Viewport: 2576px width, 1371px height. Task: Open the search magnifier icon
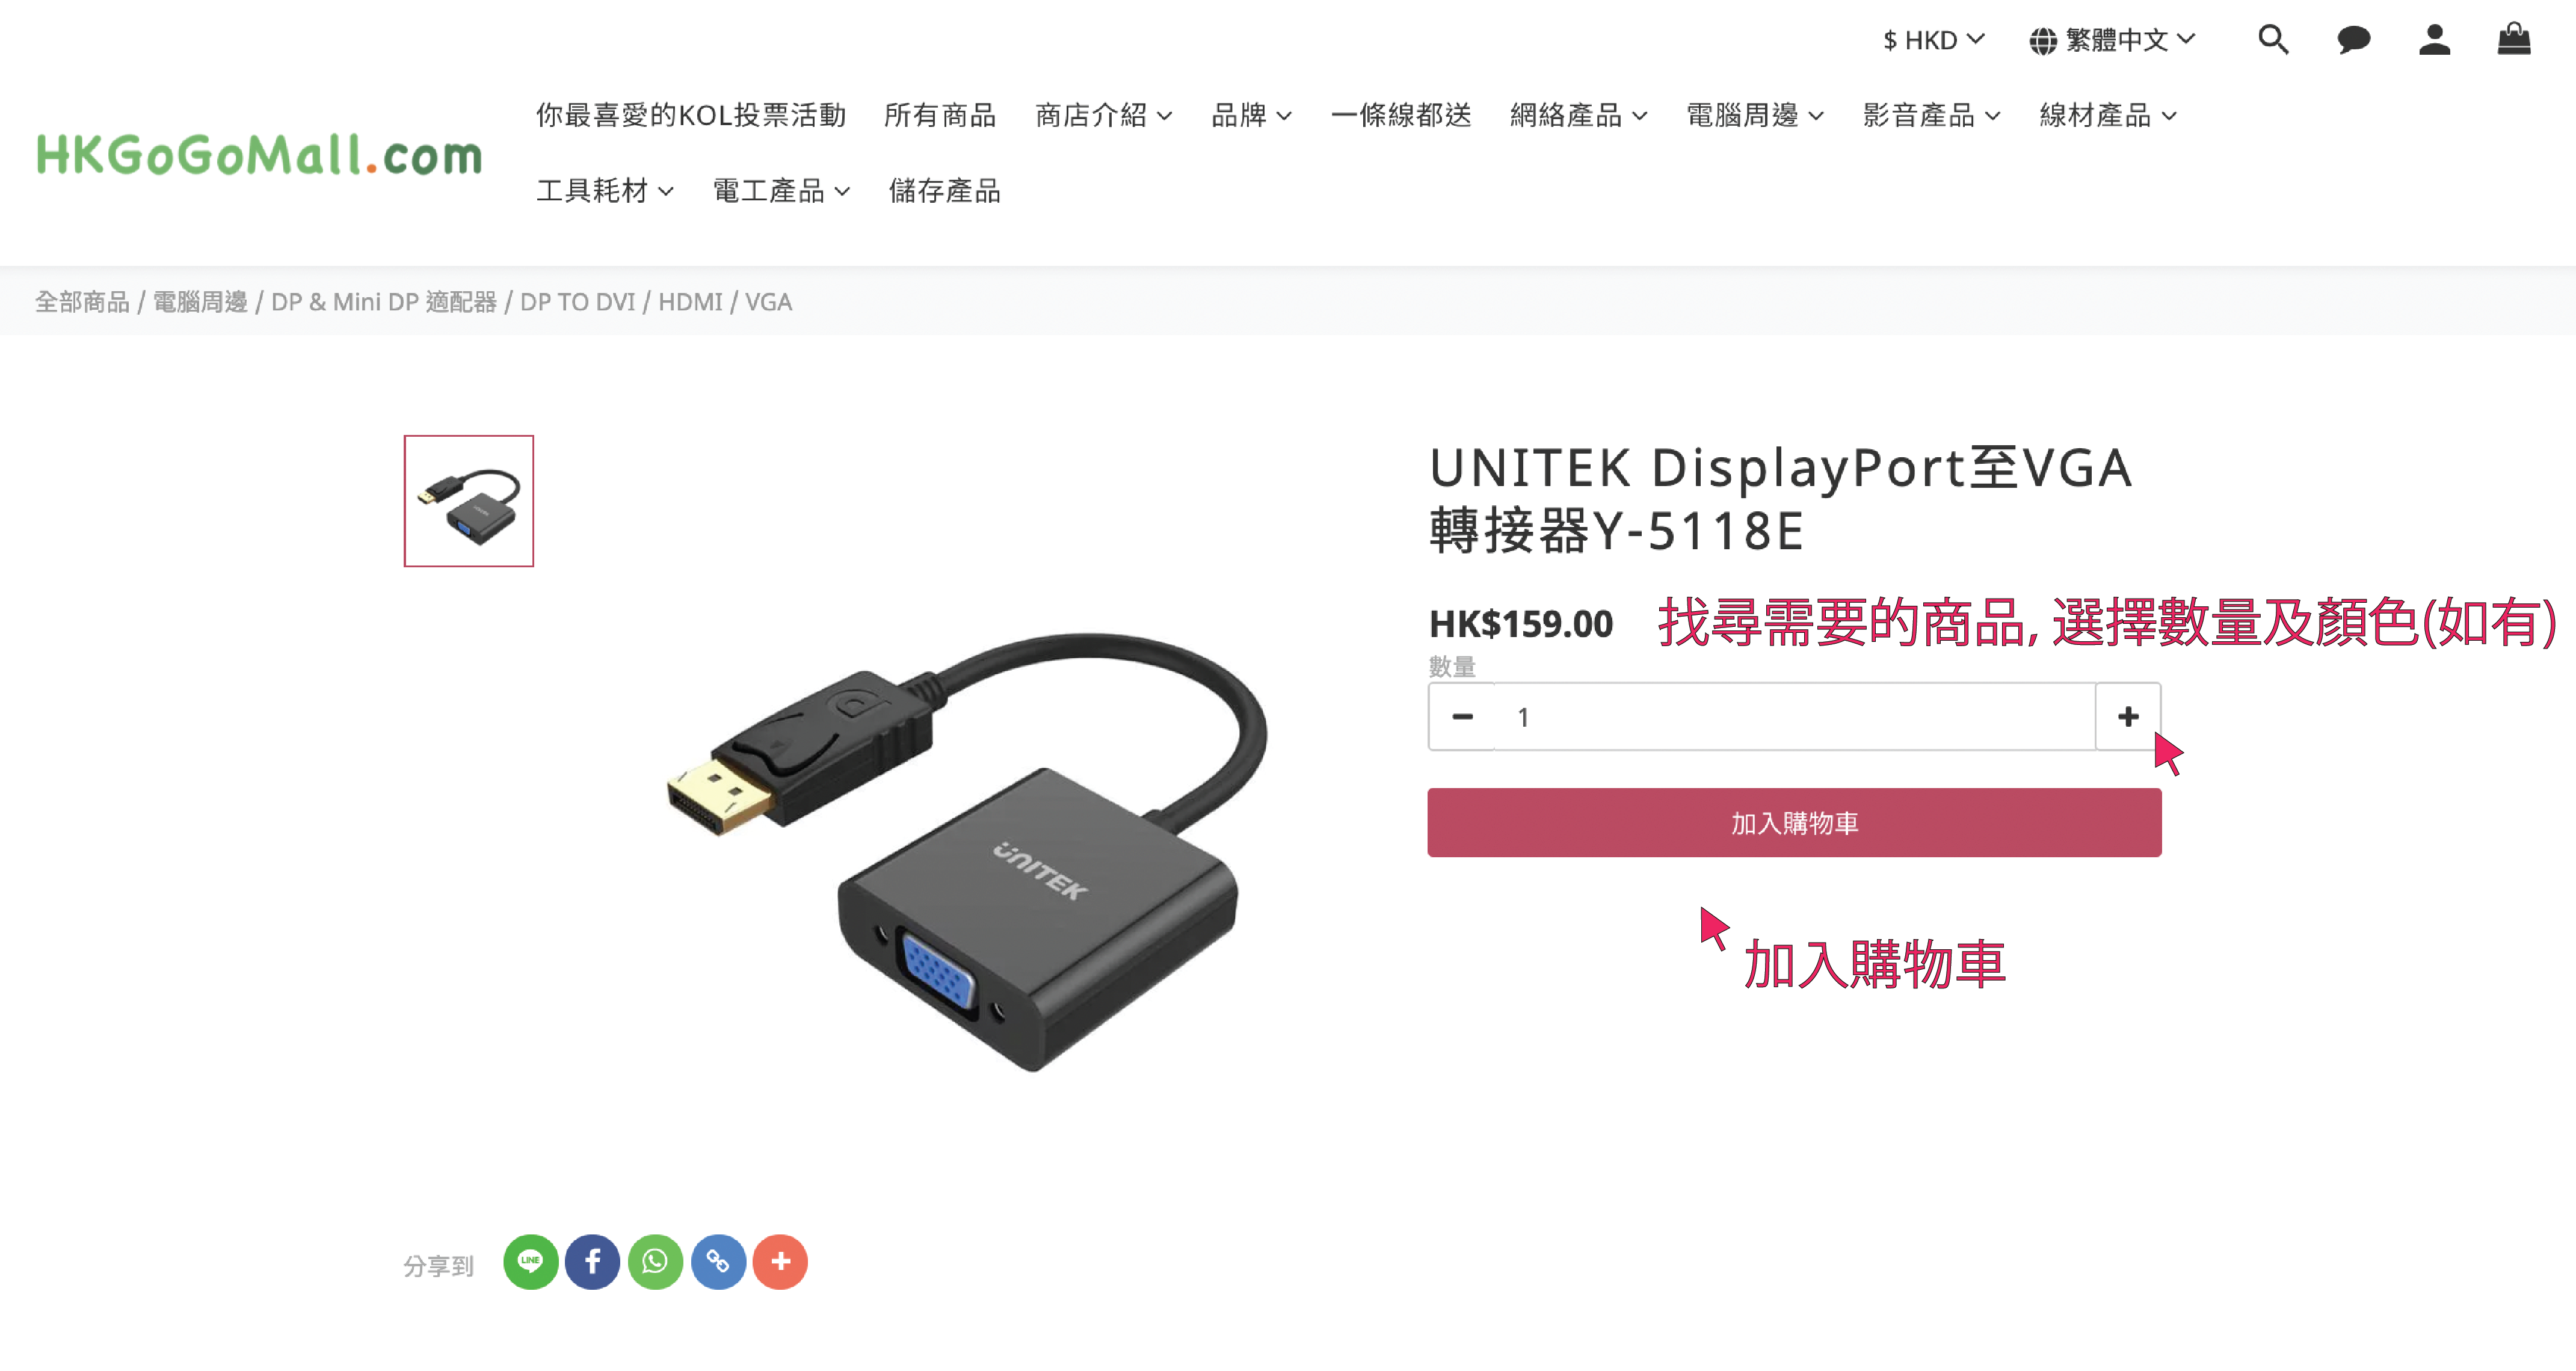click(x=2273, y=40)
